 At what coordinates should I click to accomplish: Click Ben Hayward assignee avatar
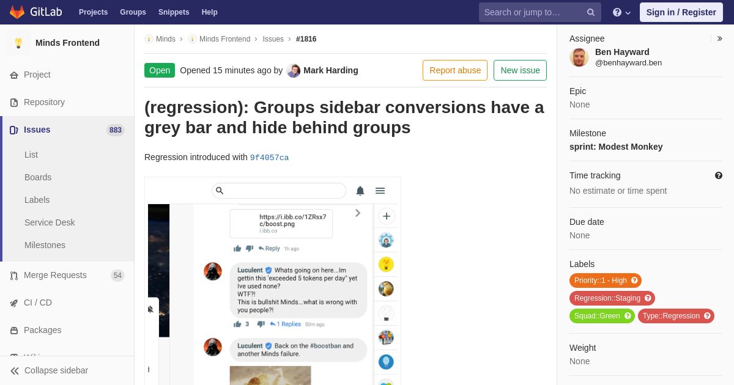[579, 57]
